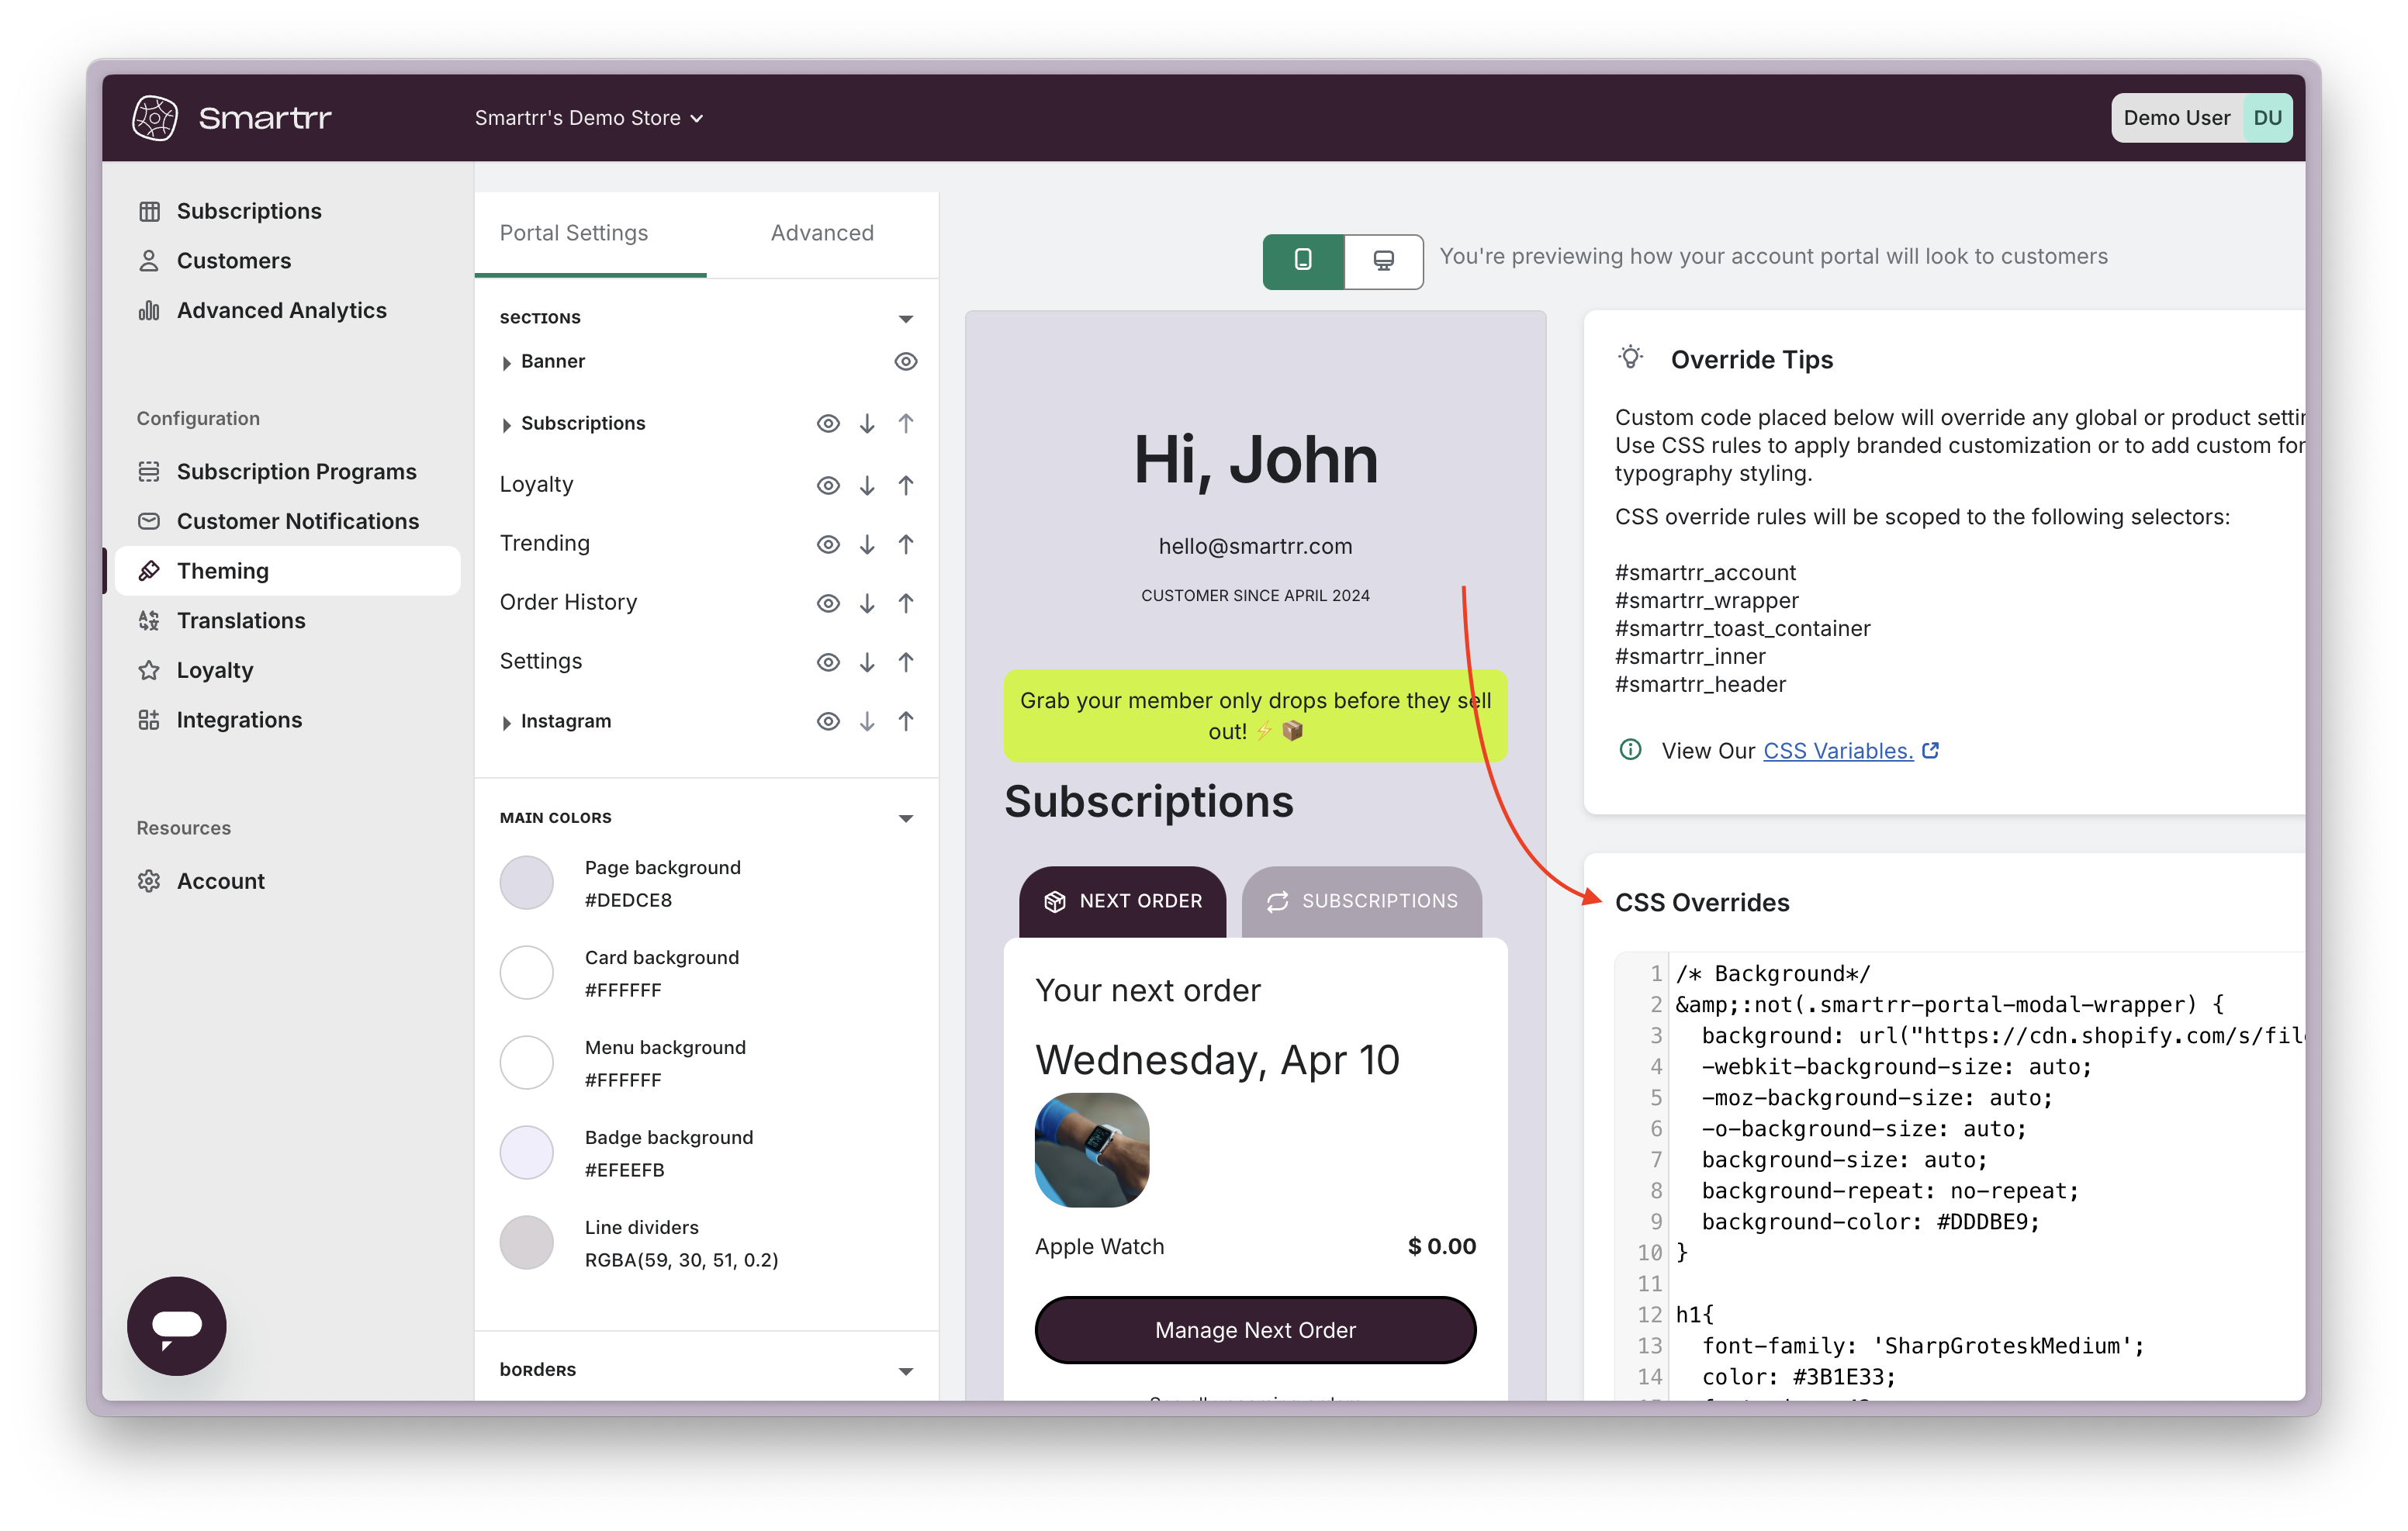Hide the Instagram section via eye
This screenshot has width=2408, height=1531.
pos(828,721)
